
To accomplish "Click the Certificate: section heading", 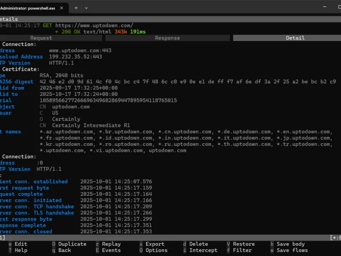I will (20, 69).
